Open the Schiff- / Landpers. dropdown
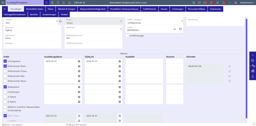The width and height of the screenshot is (256, 126). [x=154, y=21]
